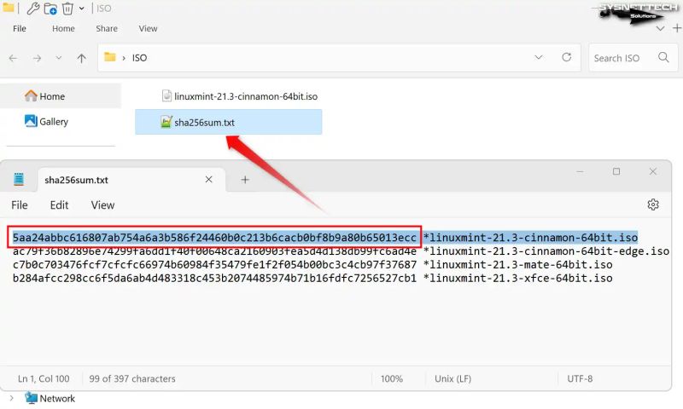This screenshot has width=683, height=409.
Task: Click the 100% zoom level indicator
Action: tap(392, 378)
